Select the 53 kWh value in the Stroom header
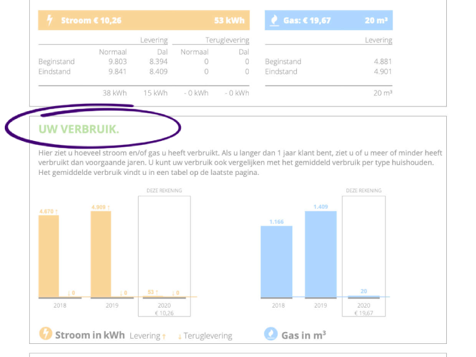This screenshot has height=357, width=476. coord(230,20)
